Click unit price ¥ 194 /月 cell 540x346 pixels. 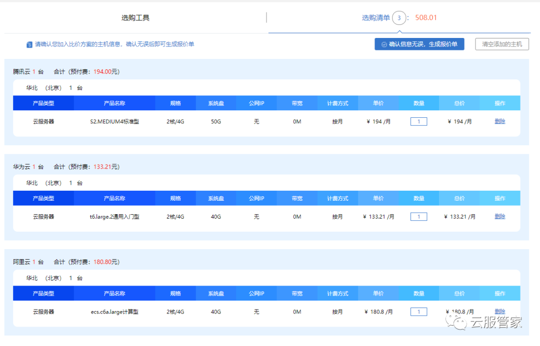(378, 121)
